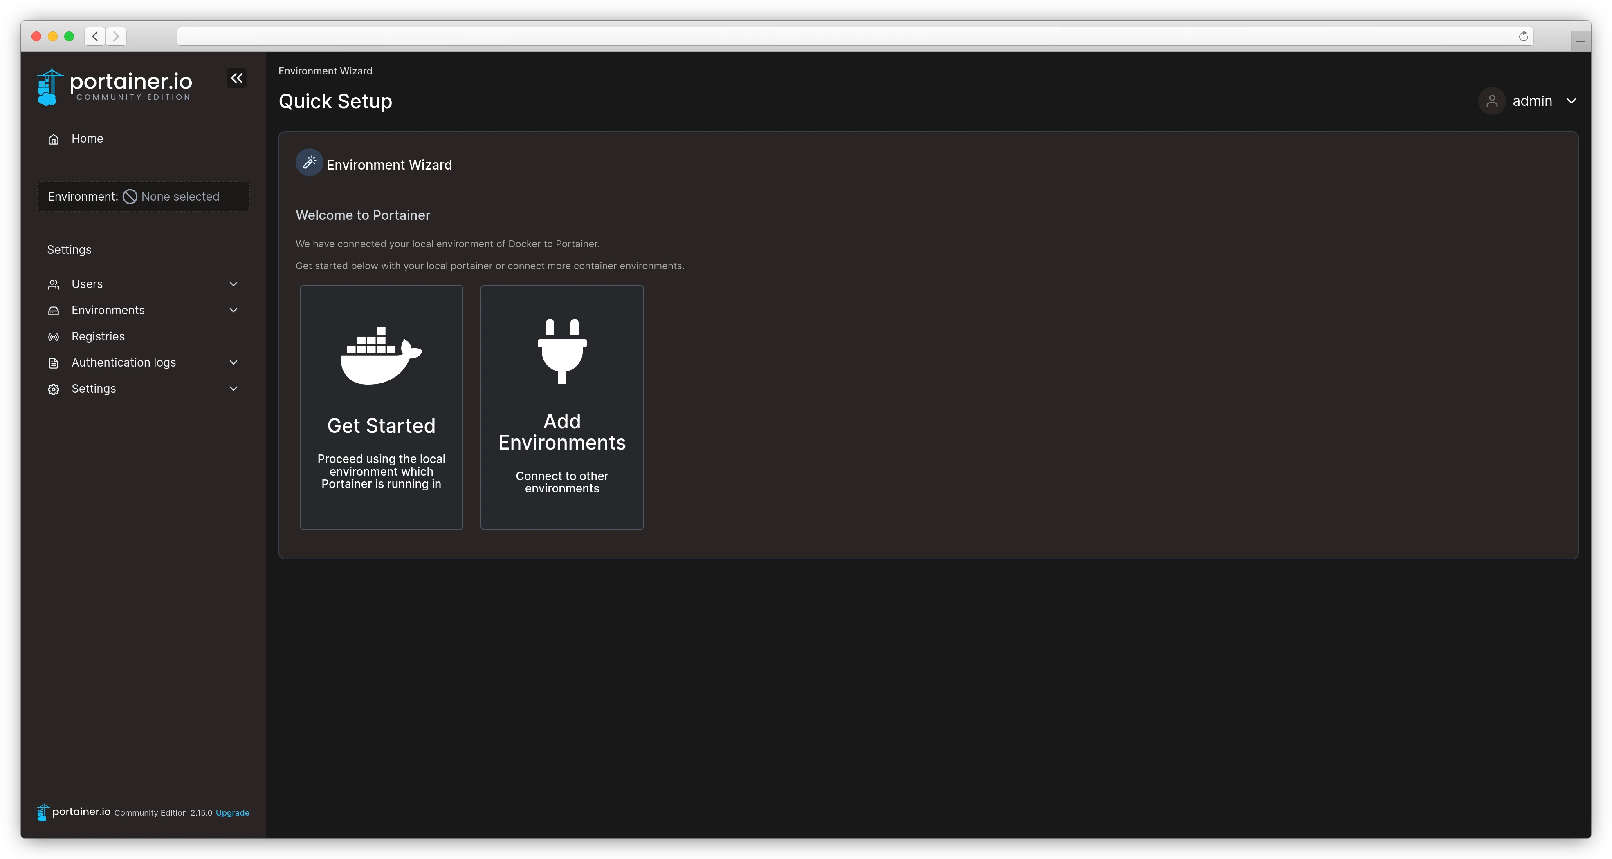
Task: Go to Home in sidebar
Action: pyautogui.click(x=87, y=138)
